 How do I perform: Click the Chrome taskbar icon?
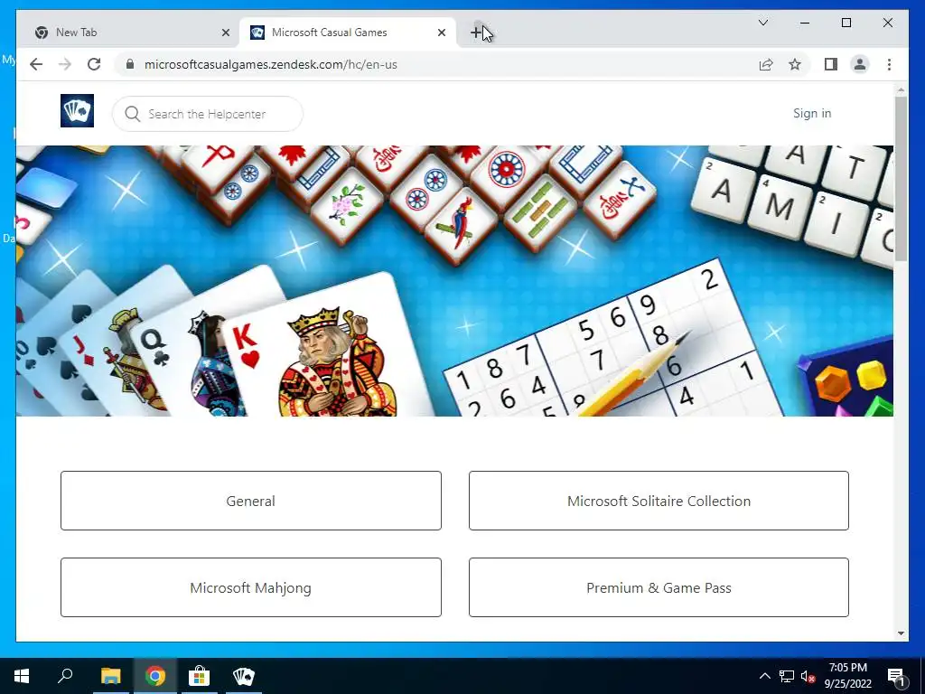155,676
